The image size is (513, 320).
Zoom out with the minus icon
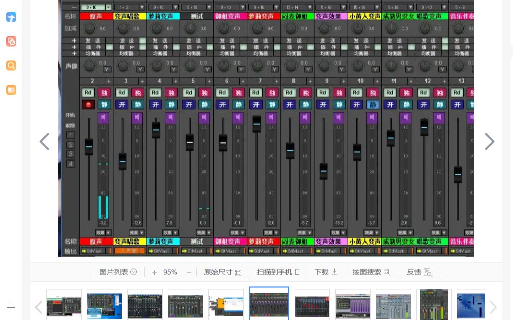189,272
